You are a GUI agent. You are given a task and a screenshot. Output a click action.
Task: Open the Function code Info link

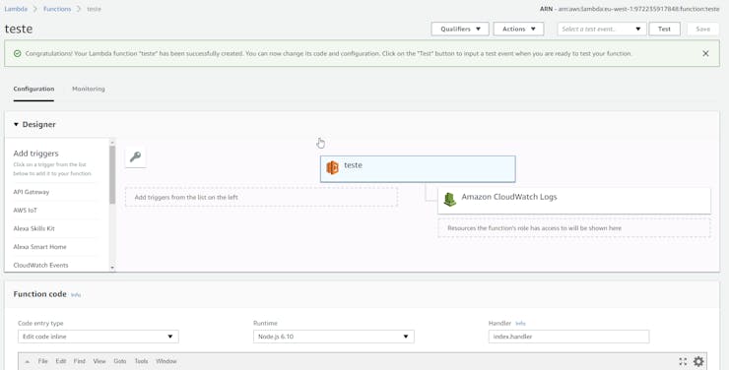76,295
